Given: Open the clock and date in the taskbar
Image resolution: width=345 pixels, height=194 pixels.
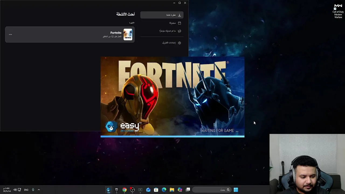Looking at the screenshot, I should click(x=7, y=190).
